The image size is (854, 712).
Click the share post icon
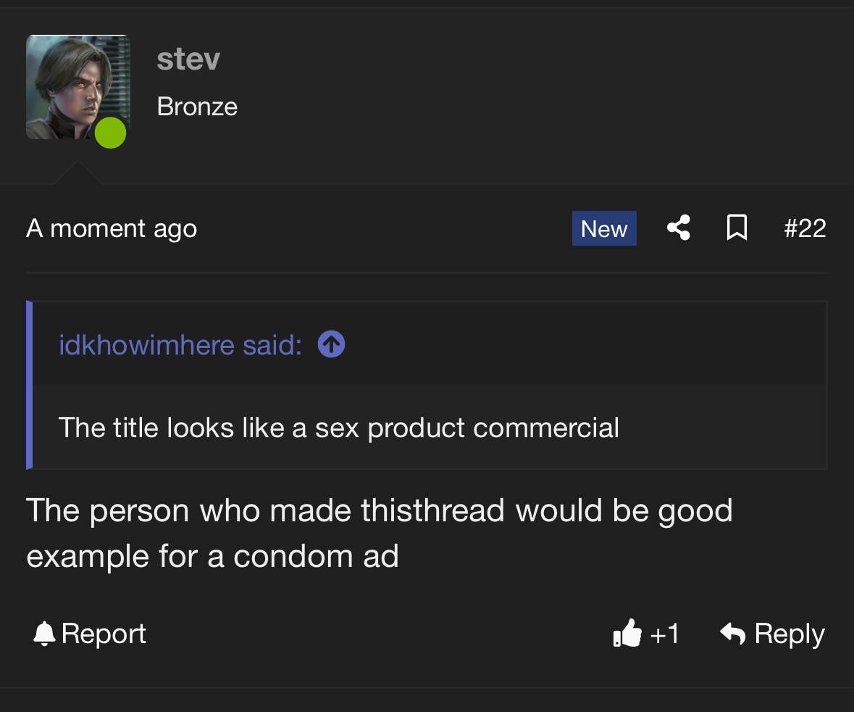tap(678, 228)
